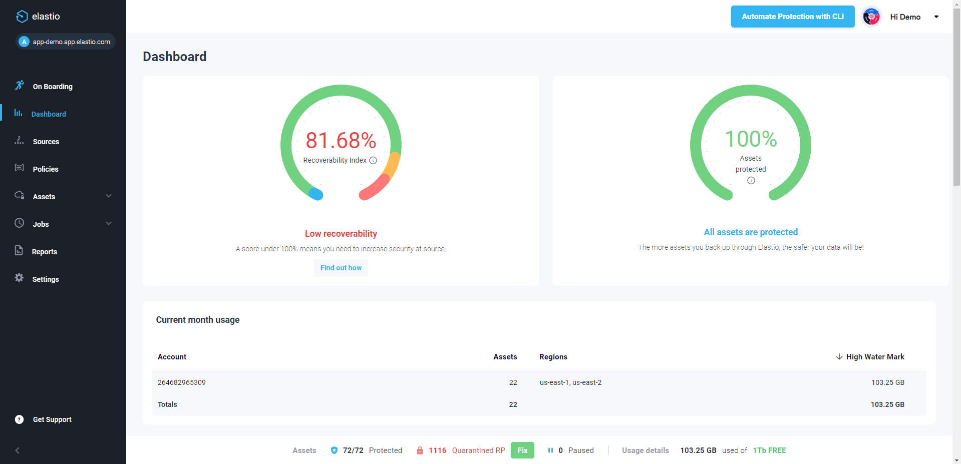Click the blue shield icon near 72/72 Protected

point(334,450)
